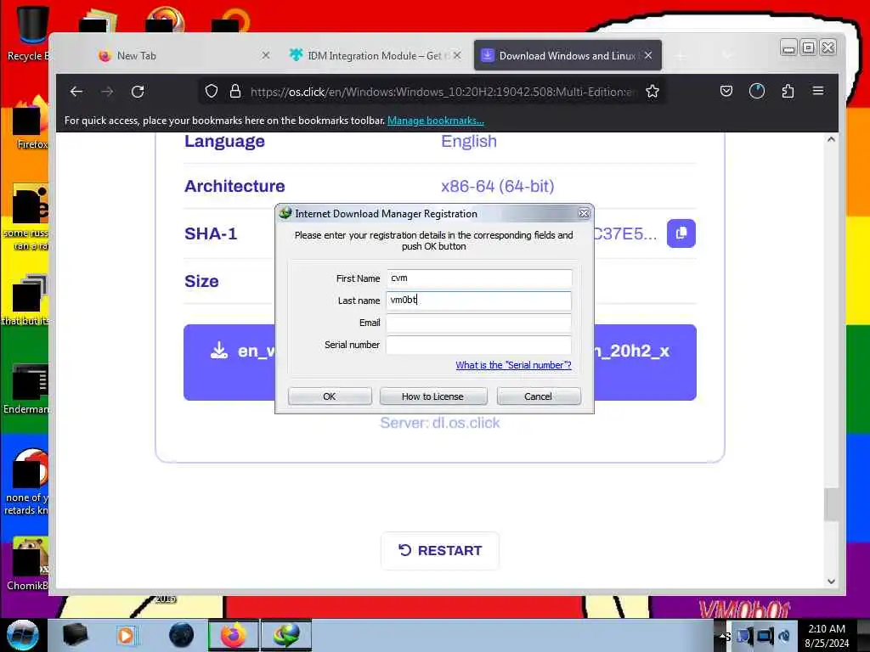Viewport: 870px width, 652px height.
Task: Click the volume icon in system tray
Action: coord(784,635)
